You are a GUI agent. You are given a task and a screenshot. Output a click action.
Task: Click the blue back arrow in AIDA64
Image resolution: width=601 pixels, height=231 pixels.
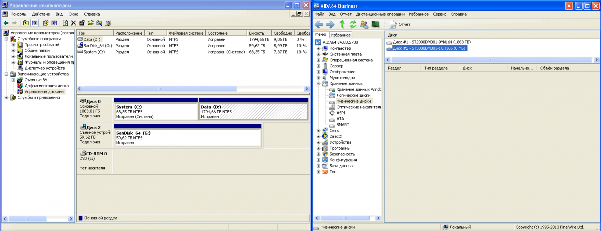coord(319,24)
